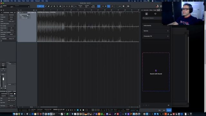Screen dimensions: 206x116
Task: Click the channel volume fader in inspector
Action: (x=3, y=79)
